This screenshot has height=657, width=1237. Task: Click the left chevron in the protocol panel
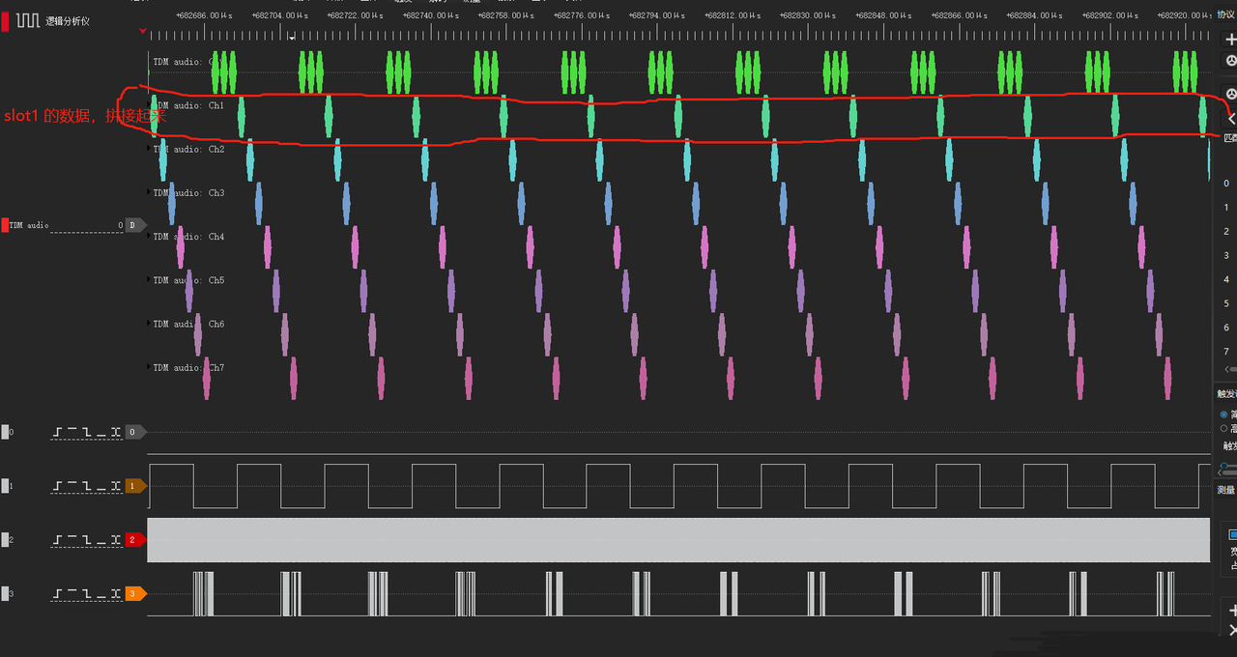tap(1232, 118)
